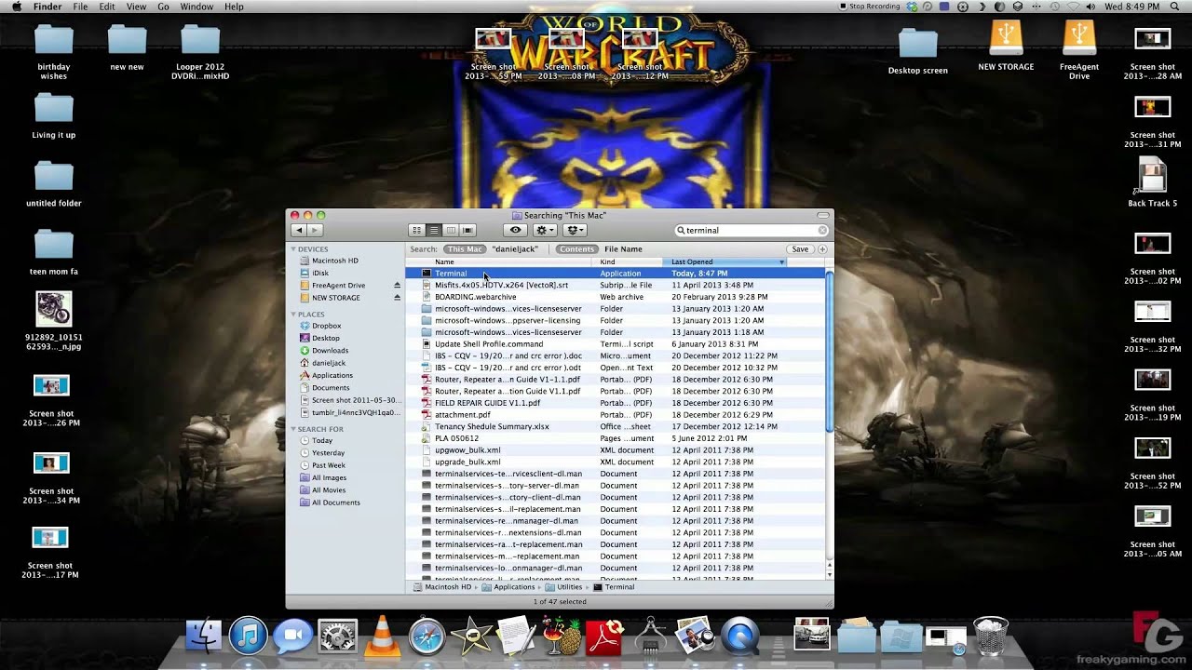Collapse the DEVICES sidebar section
The image size is (1192, 670).
pyautogui.click(x=293, y=249)
